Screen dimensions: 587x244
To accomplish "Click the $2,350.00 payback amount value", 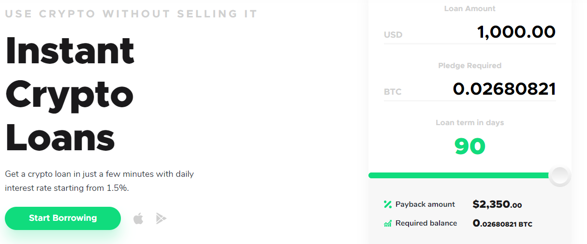I will pos(497,204).
